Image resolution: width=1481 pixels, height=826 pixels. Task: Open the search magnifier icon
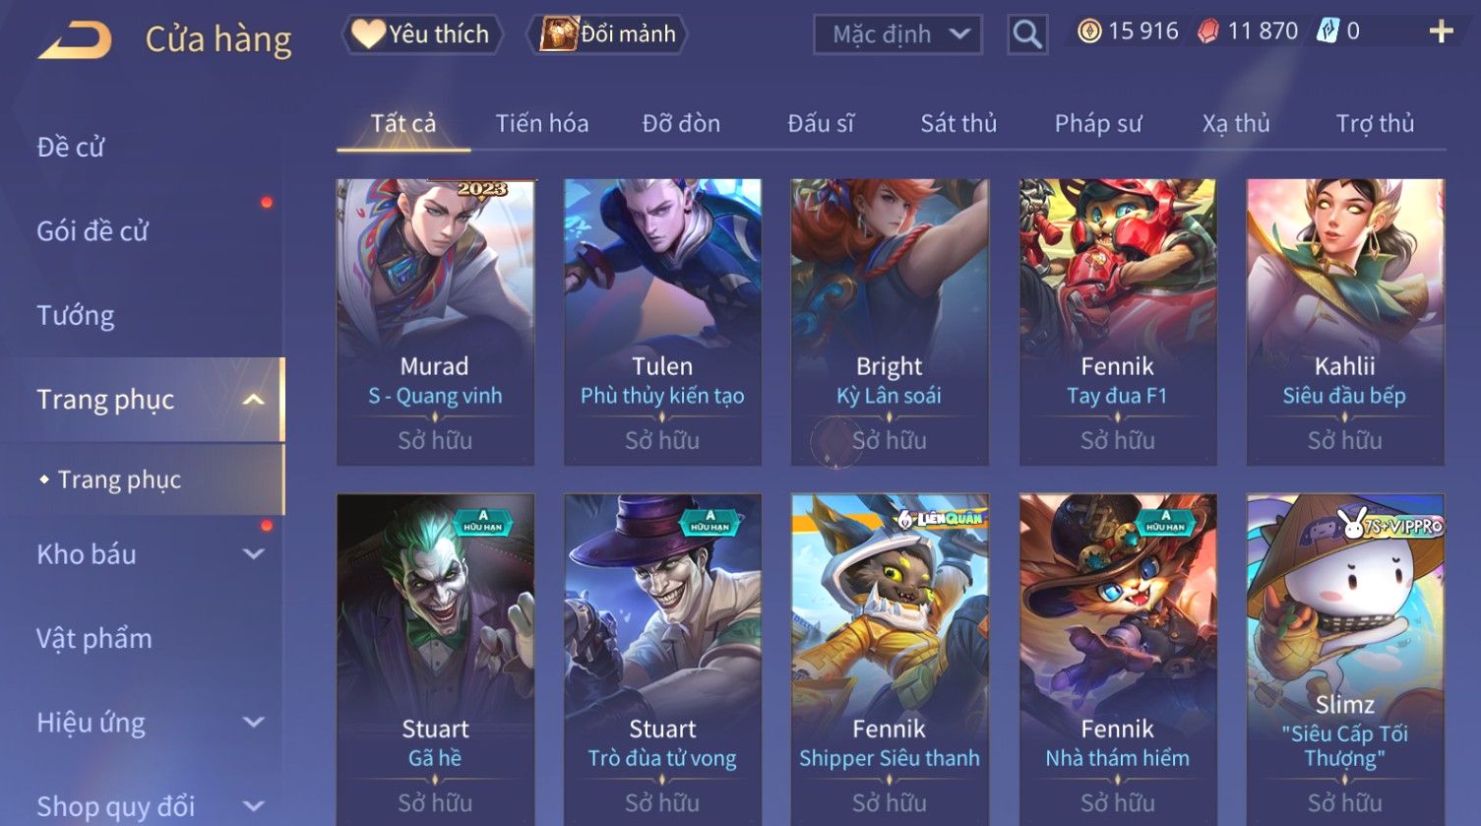(1027, 34)
